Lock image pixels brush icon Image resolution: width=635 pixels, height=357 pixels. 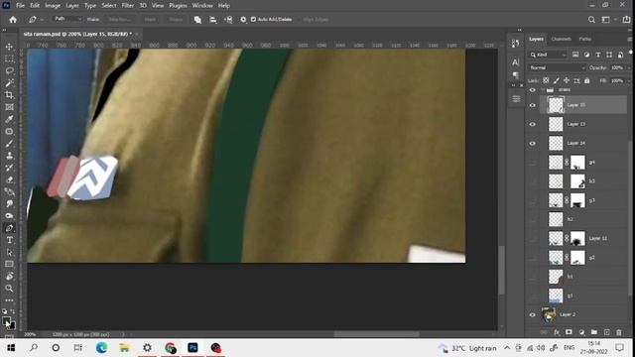click(556, 80)
